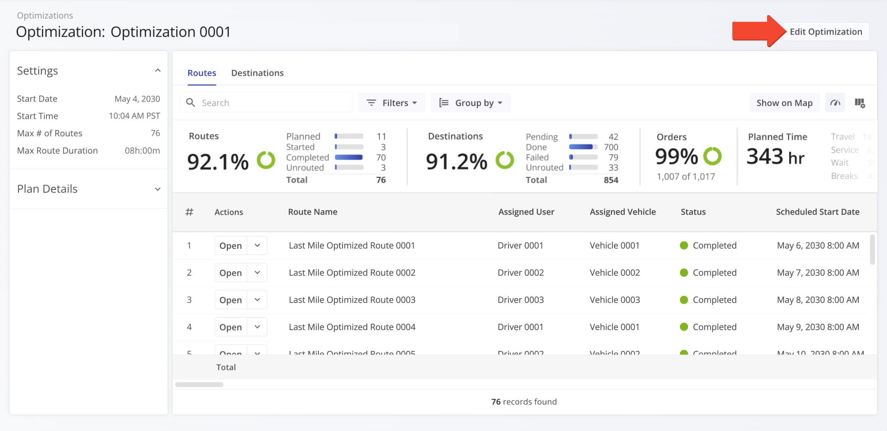The width and height of the screenshot is (887, 431).
Task: Click the Edit Optimization button
Action: click(825, 32)
